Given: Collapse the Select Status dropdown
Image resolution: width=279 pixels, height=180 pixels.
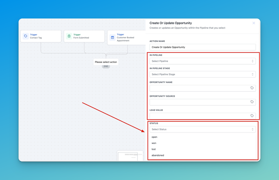Looking at the screenshot, I should (203, 130).
